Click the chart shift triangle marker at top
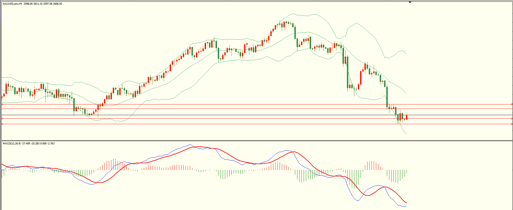 [410, 2]
